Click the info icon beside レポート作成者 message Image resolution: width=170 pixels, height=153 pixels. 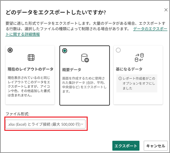(120, 78)
